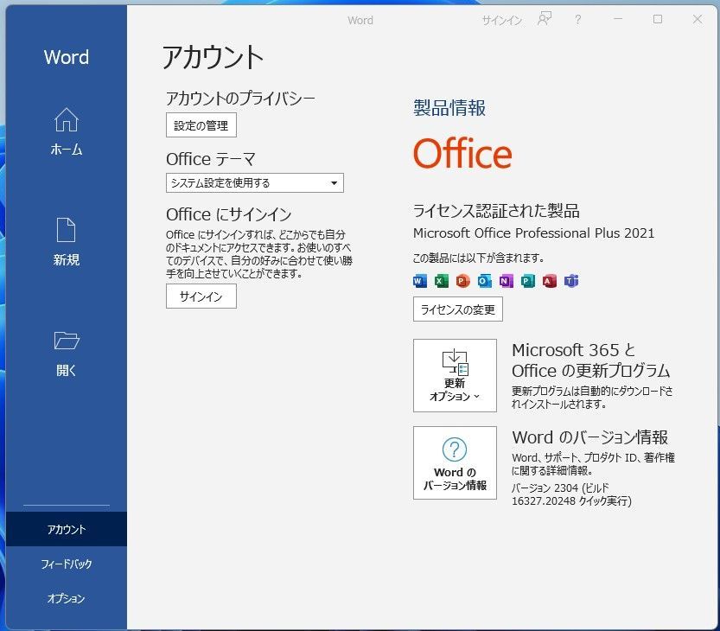This screenshot has width=720, height=631.
Task: Open the フィードバック section
Action: click(x=65, y=564)
